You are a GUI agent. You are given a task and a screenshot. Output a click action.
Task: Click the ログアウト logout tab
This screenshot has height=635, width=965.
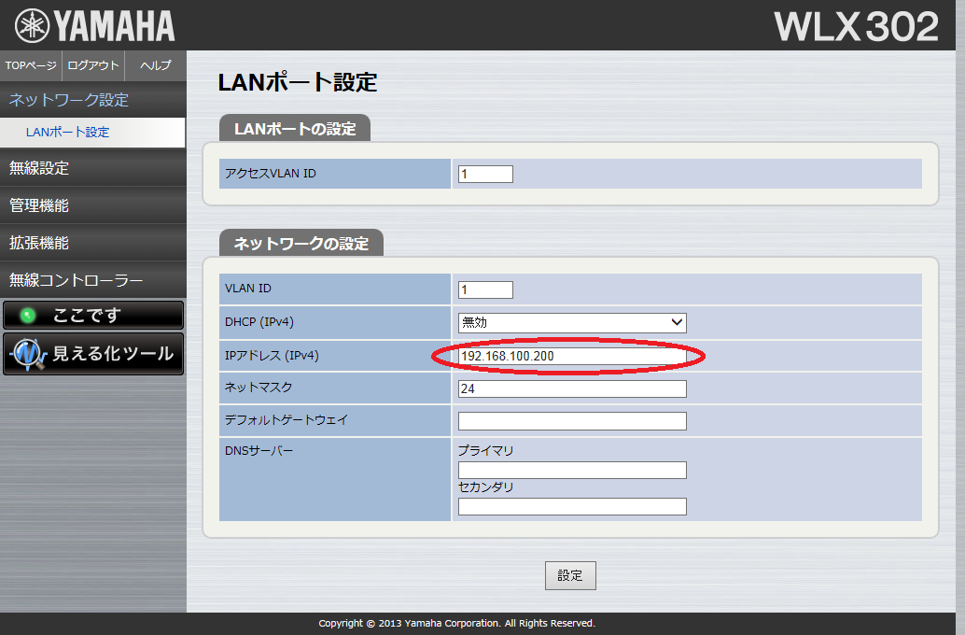click(93, 65)
